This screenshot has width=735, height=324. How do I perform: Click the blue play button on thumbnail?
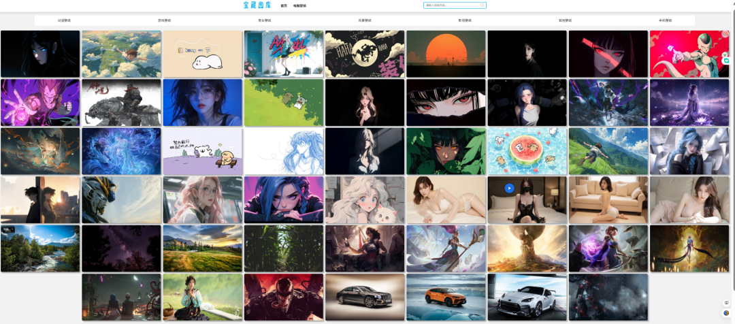pyautogui.click(x=509, y=188)
